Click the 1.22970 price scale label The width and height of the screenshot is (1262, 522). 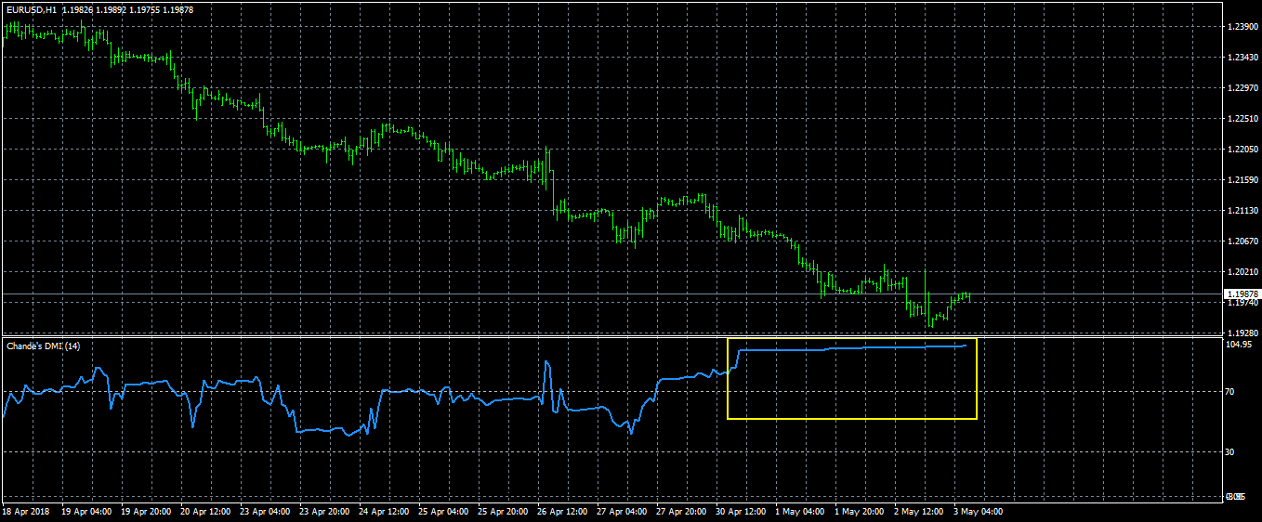click(x=1242, y=88)
